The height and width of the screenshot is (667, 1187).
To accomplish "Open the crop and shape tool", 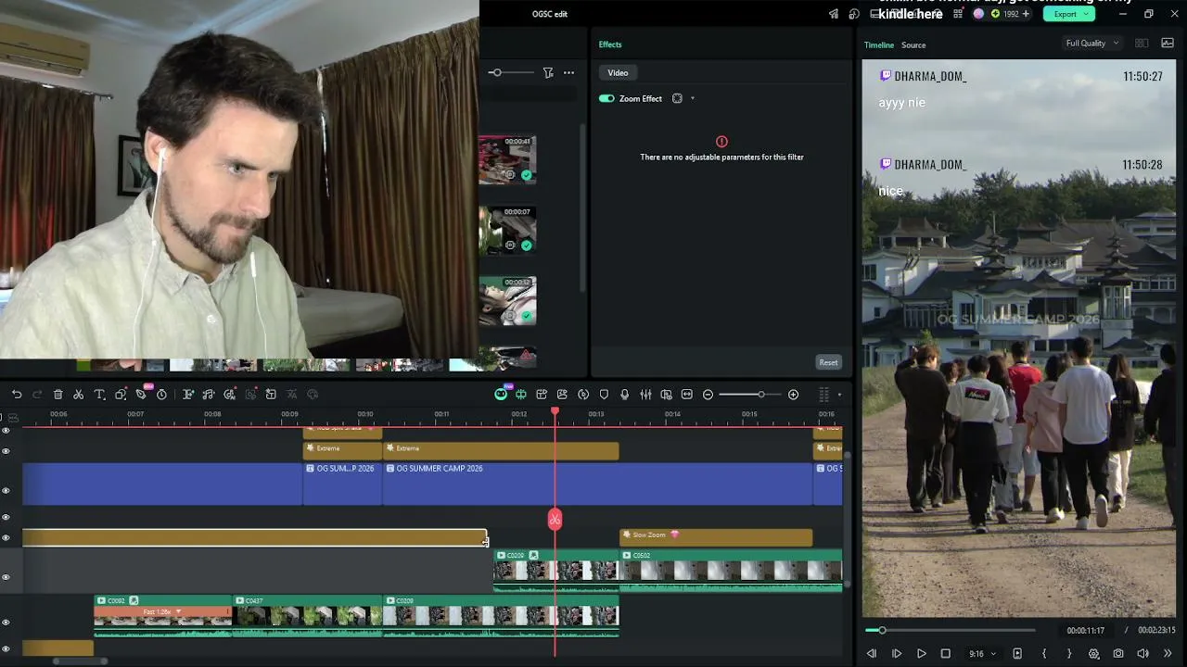I will tap(121, 395).
